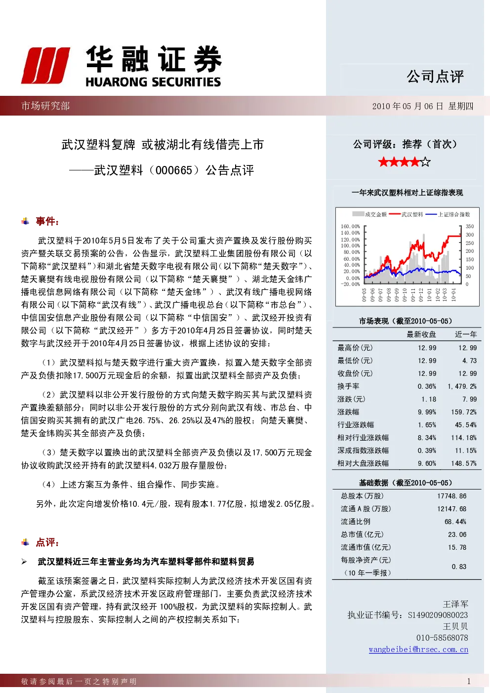Image resolution: width=490 pixels, height=693 pixels.
Task: Click the bullet icon beside 点评
Action: click(x=25, y=542)
